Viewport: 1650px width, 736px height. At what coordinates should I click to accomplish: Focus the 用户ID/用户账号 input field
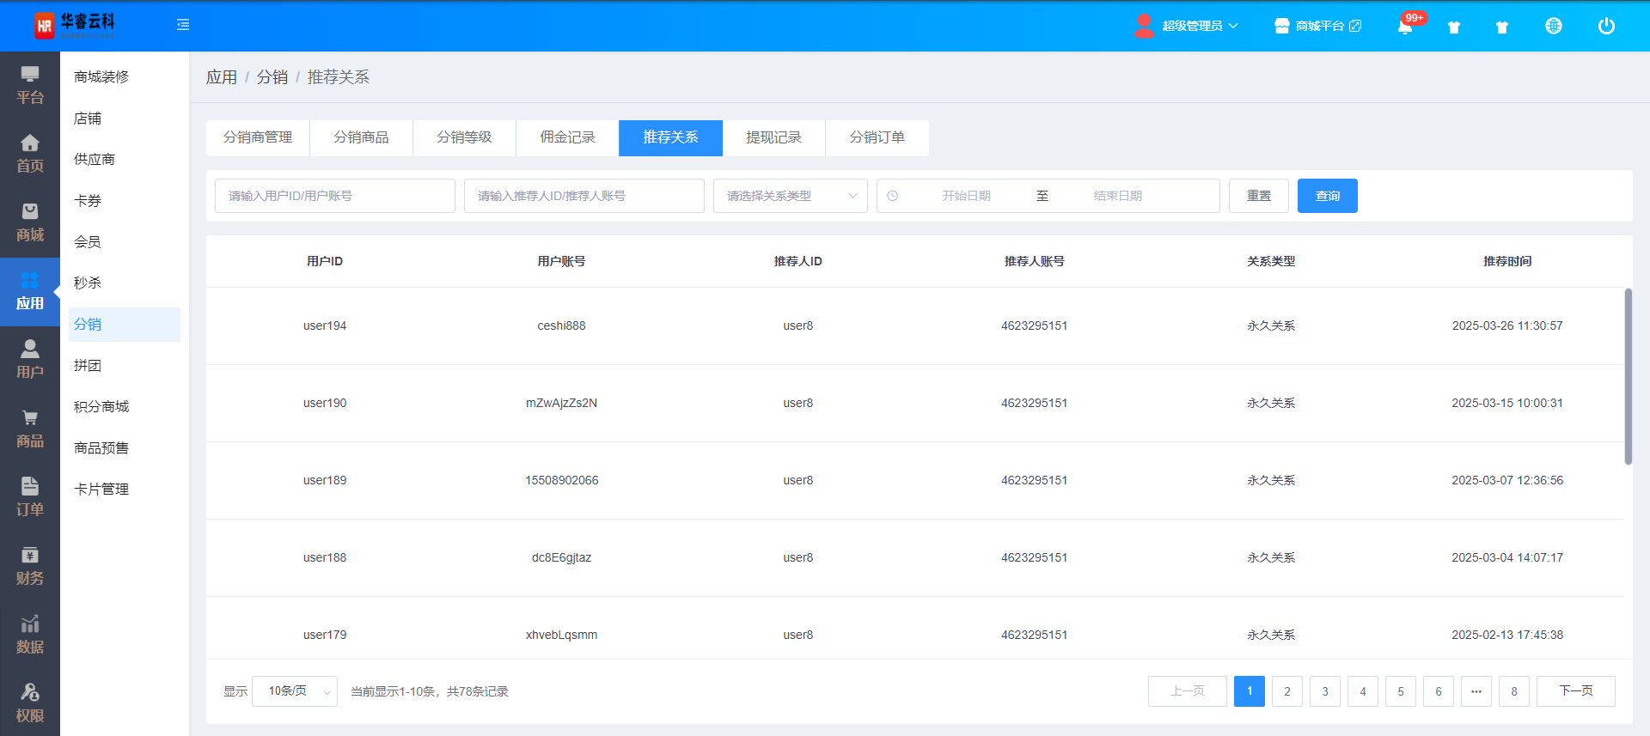(334, 196)
